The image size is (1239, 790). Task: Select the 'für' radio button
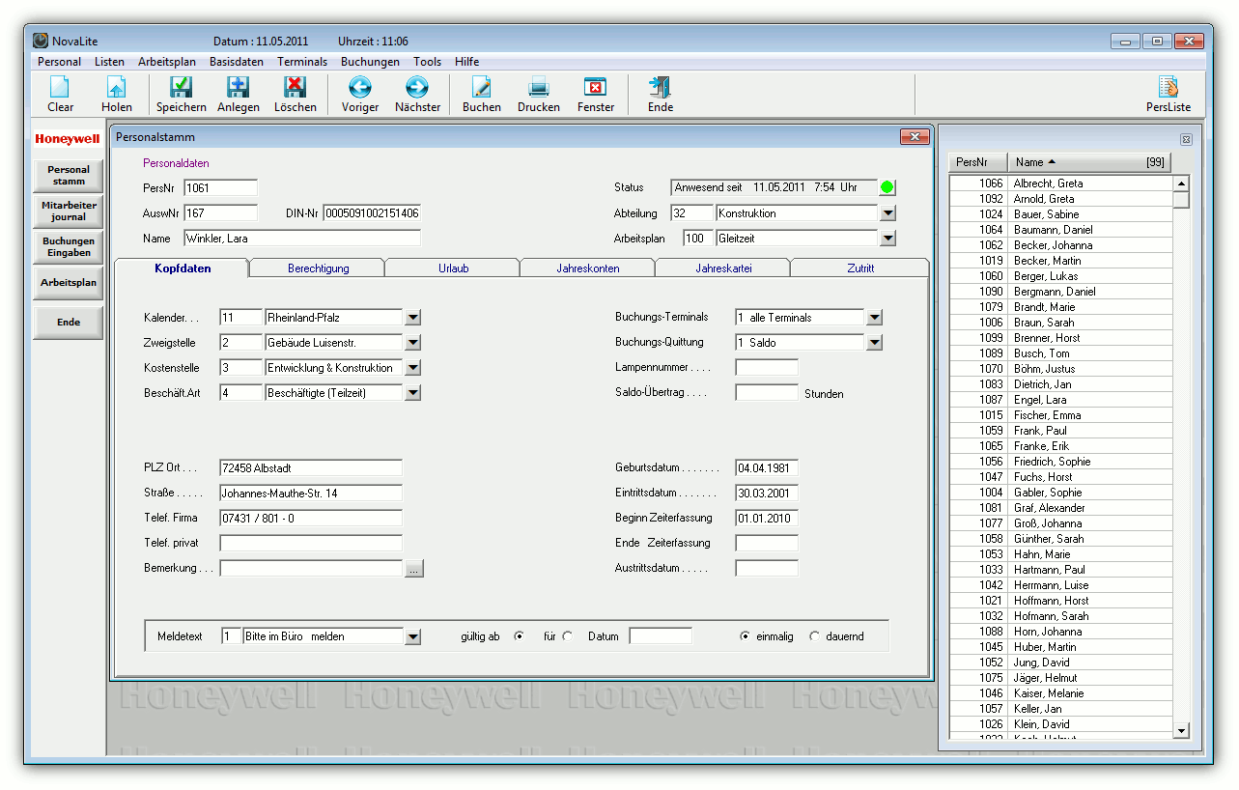567,636
